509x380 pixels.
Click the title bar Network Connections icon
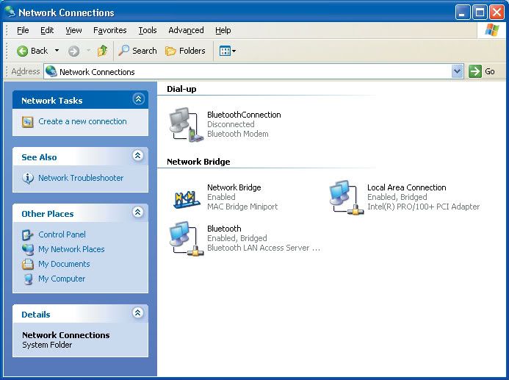coord(10,12)
